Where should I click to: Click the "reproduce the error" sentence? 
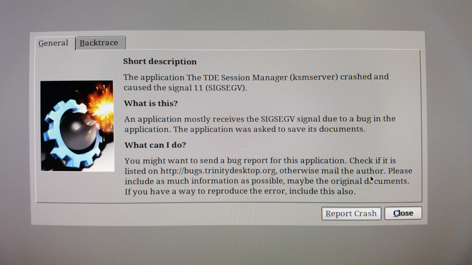[x=240, y=192]
